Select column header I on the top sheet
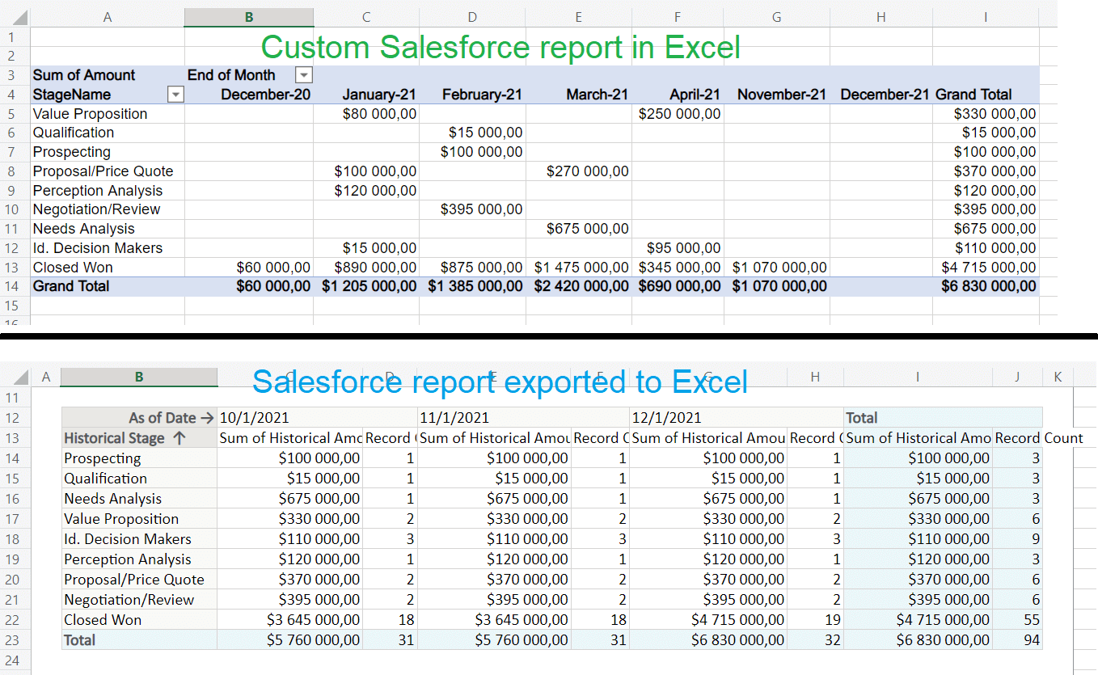Screen dimensions: 1098x675 point(985,17)
